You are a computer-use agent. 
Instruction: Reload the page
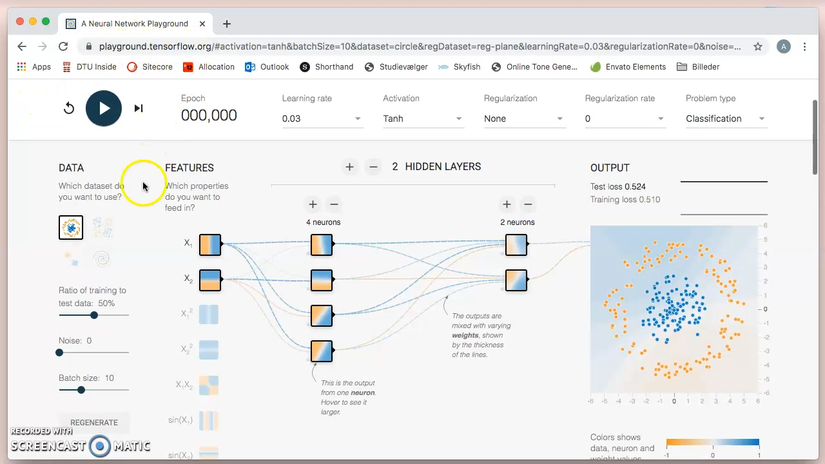(x=63, y=46)
